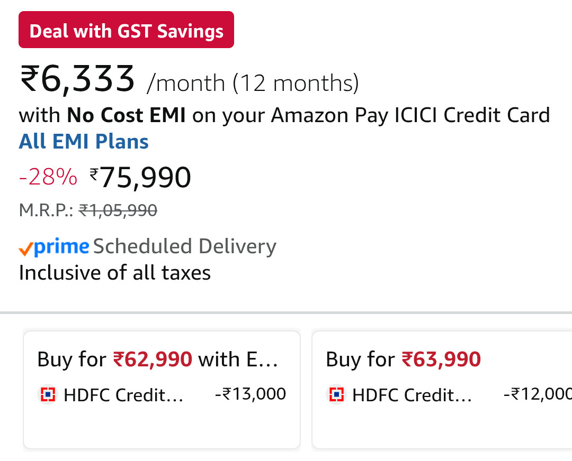
Task: Tap HDFC Credit text in ₹63,990 card
Action: pos(412,395)
